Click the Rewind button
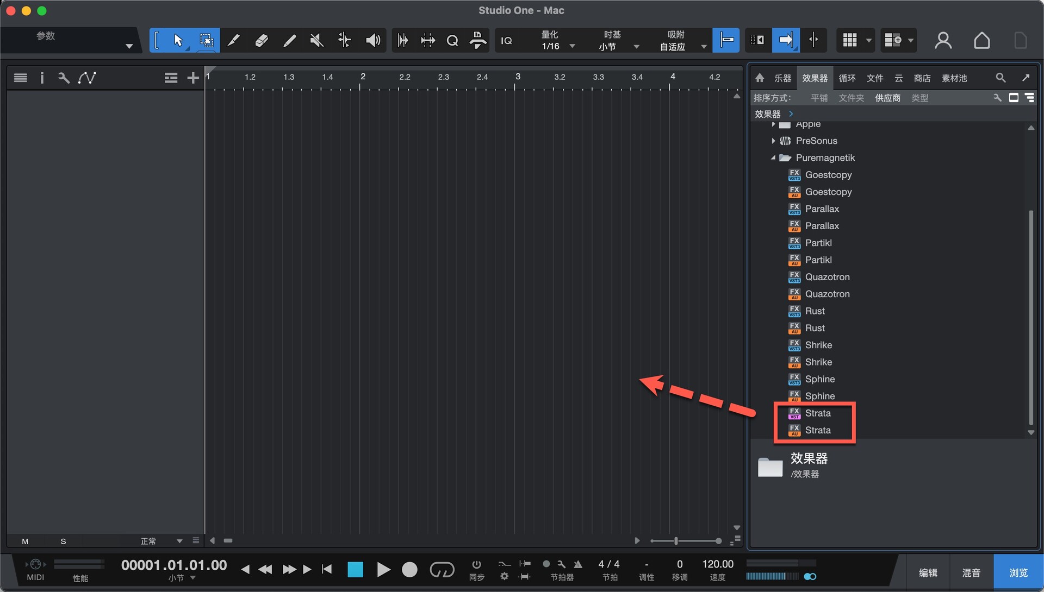The image size is (1044, 592). tap(265, 569)
